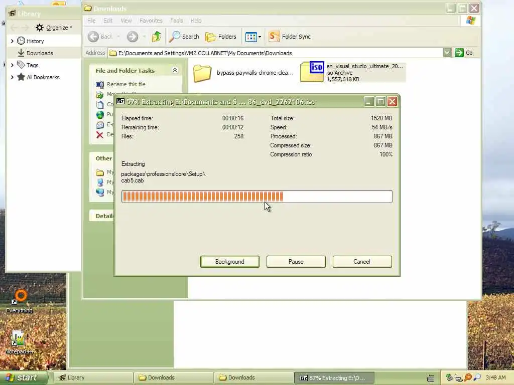Click the first green system tray icon
514x385 pixels.
[449, 378]
